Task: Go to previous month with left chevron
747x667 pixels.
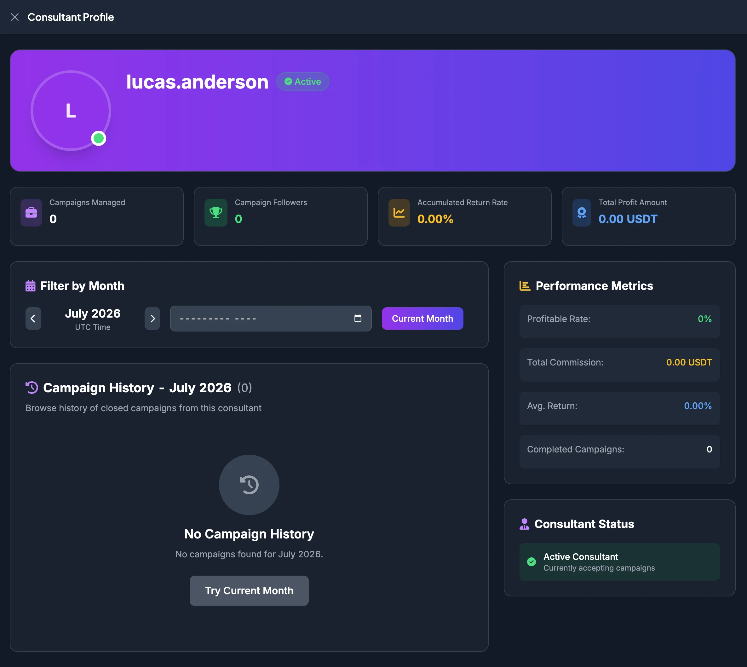Action: [x=33, y=319]
